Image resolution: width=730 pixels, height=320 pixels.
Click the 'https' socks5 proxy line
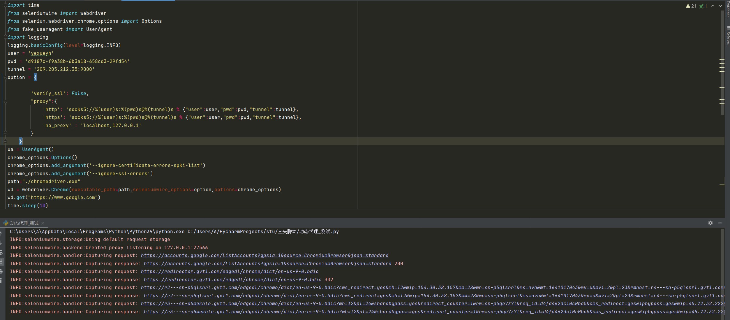click(172, 117)
